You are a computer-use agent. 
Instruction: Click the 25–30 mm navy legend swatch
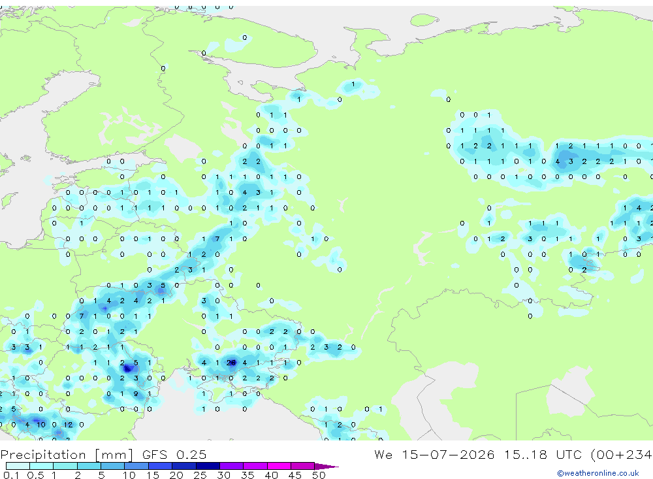pos(208,466)
